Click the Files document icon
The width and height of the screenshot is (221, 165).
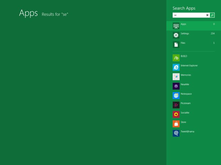(x=176, y=44)
